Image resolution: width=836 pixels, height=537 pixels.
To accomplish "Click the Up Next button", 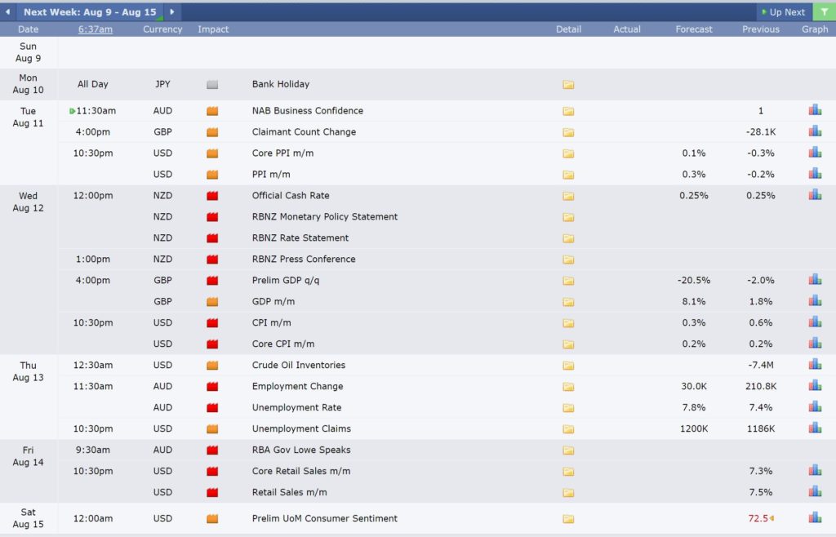I will pyautogui.click(x=783, y=11).
